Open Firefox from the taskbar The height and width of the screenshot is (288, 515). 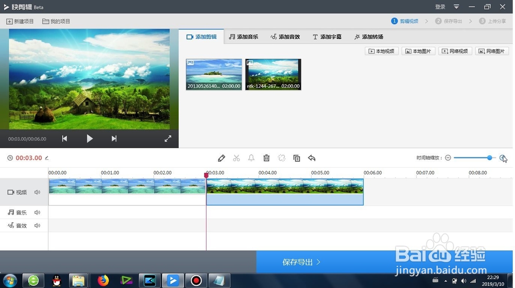click(103, 281)
